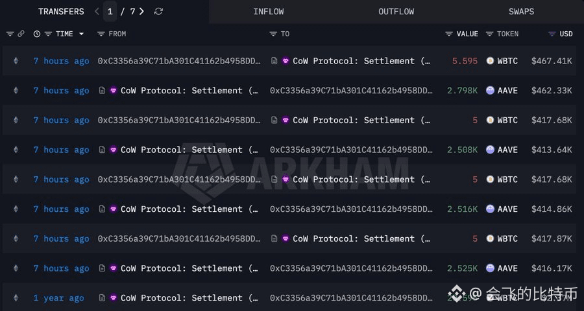Click the AAVE token icon in the second row
Screen dimensions: 584x311
tap(490, 91)
